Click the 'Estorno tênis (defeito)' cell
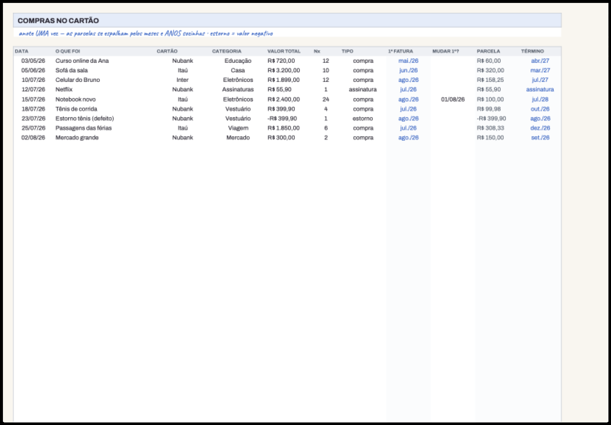 (85, 118)
